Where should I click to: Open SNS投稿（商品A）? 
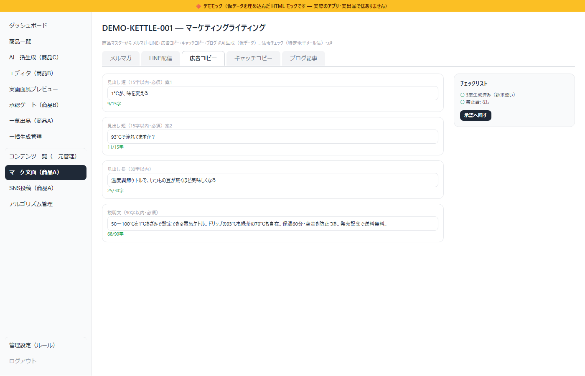(x=46, y=188)
